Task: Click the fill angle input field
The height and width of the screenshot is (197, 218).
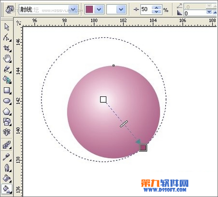Action: pyautogui.click(x=195, y=7)
